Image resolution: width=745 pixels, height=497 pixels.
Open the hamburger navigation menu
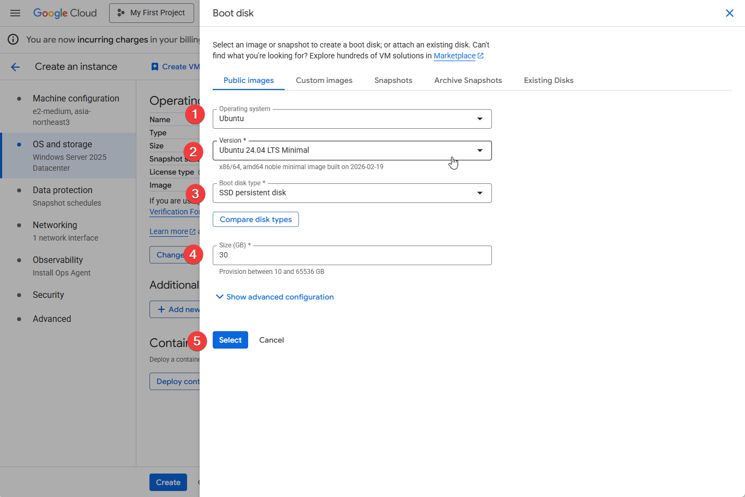(15, 13)
